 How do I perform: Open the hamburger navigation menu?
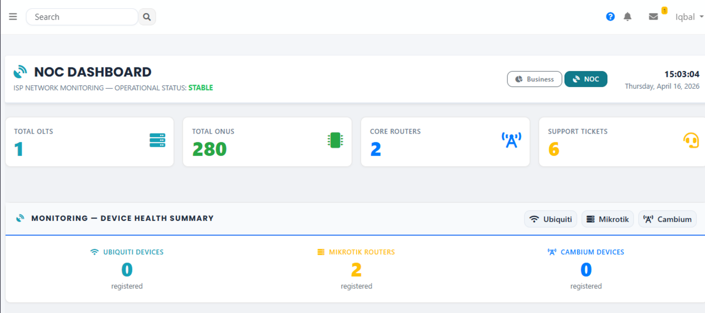(13, 16)
